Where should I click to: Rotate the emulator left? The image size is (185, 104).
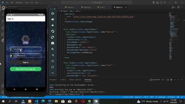tap(53, 31)
